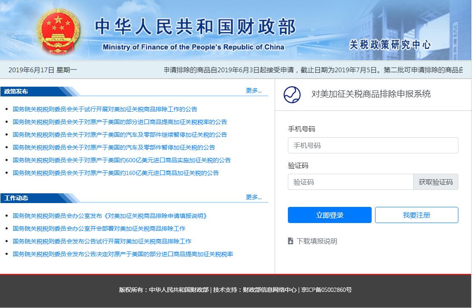Open 《对美加征关税商品排除申请填报说明》 news item
472x308 pixels.
[x=110, y=216]
